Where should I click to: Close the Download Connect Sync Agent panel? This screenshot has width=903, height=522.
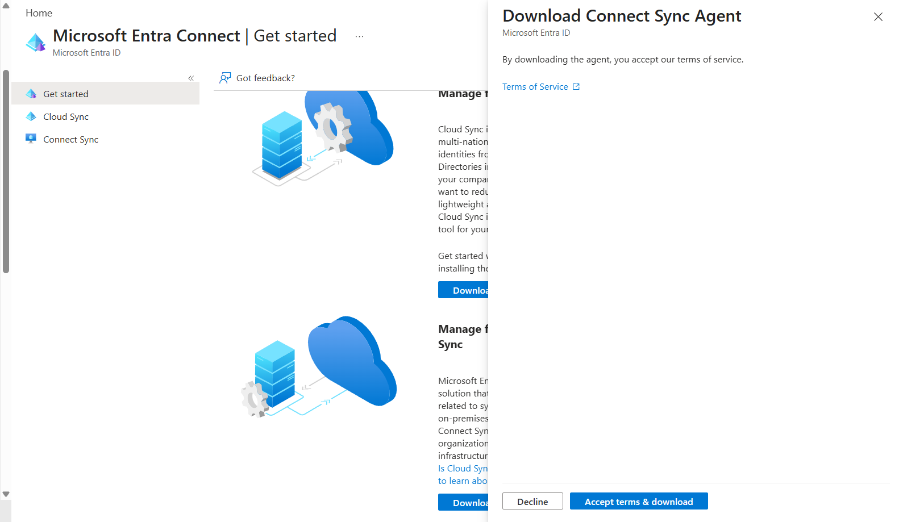(x=878, y=17)
